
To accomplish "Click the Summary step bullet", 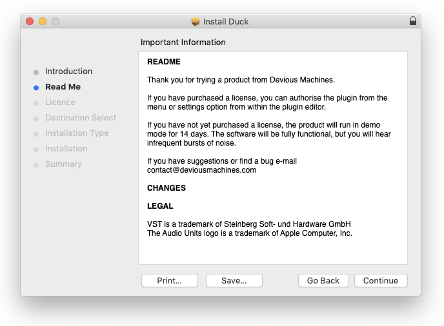I will coord(36,164).
